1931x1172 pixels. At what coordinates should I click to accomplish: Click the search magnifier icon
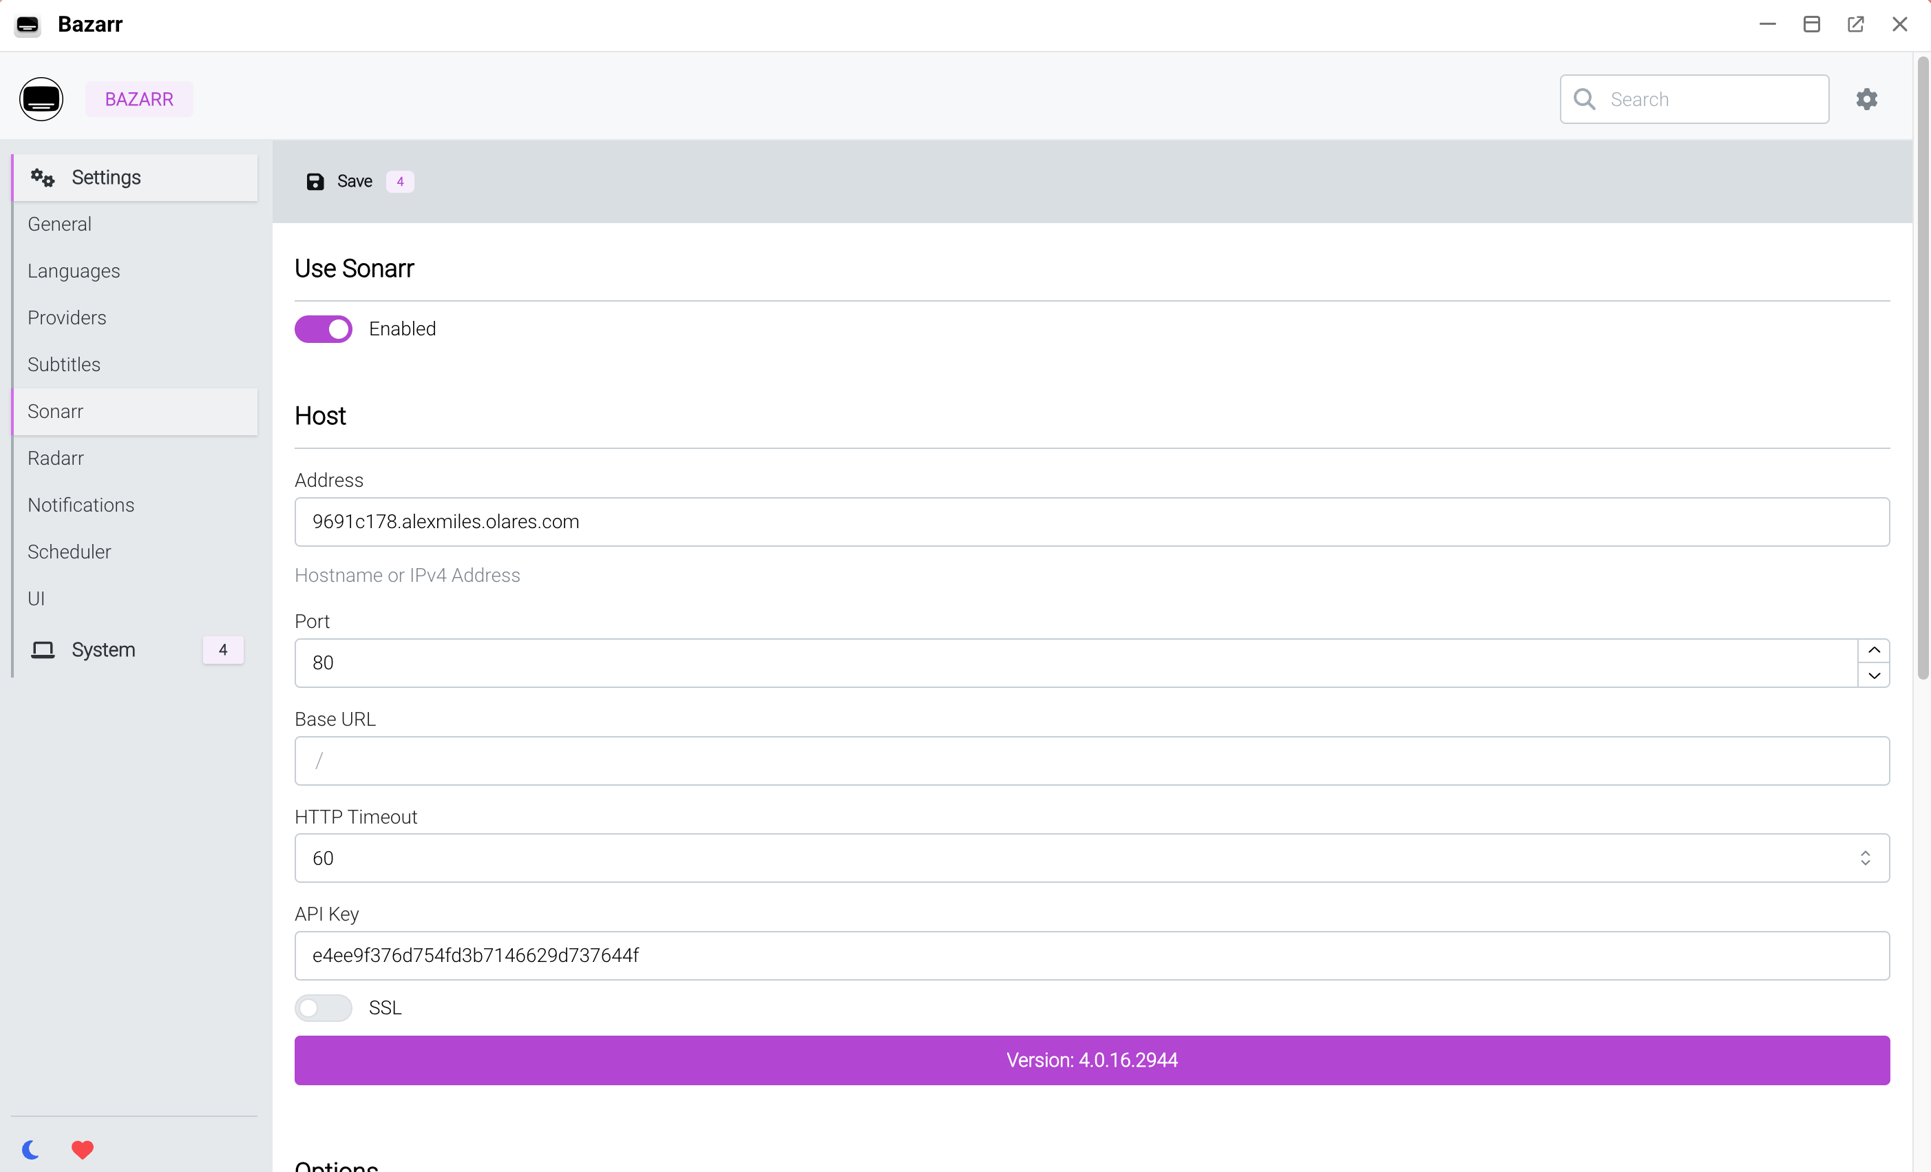pyautogui.click(x=1584, y=98)
